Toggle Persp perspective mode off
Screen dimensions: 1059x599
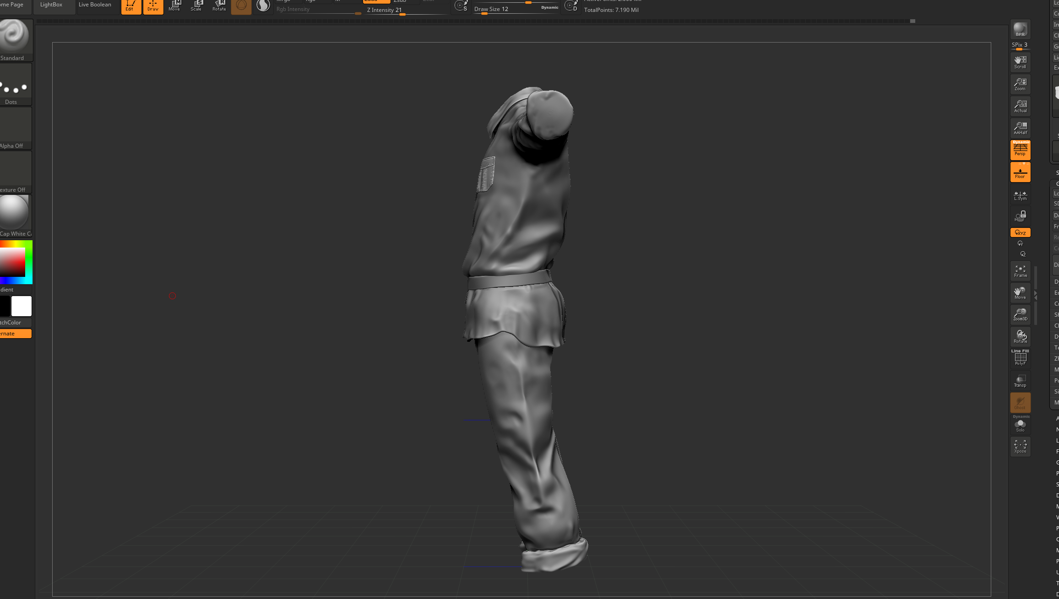coord(1020,150)
